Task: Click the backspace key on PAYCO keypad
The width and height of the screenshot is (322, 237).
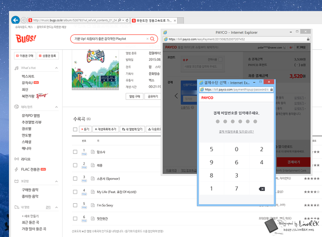Action: 262,189
